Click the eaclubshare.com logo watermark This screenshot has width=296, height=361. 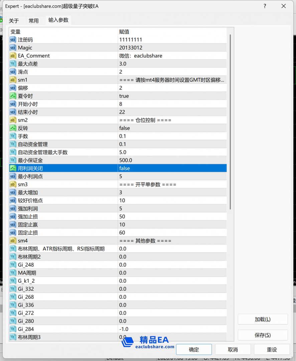(148, 342)
